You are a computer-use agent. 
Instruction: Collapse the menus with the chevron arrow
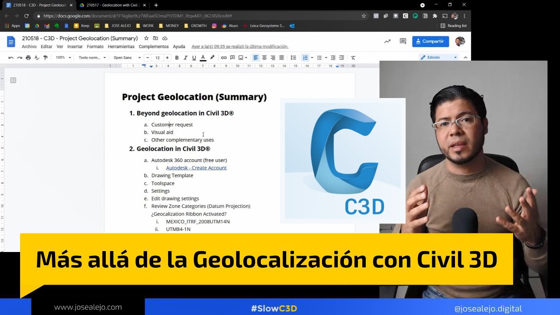tap(465, 57)
